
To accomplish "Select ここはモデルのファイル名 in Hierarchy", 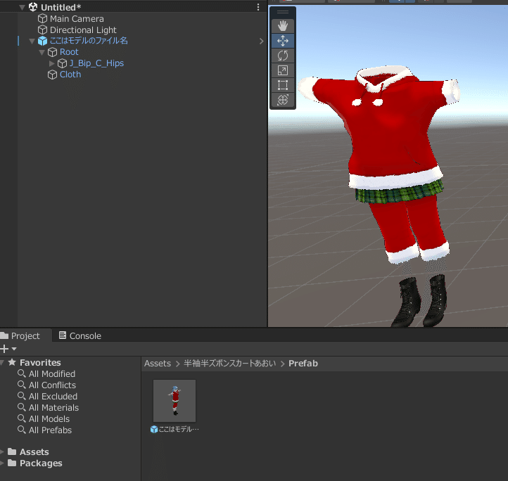I will [x=89, y=41].
